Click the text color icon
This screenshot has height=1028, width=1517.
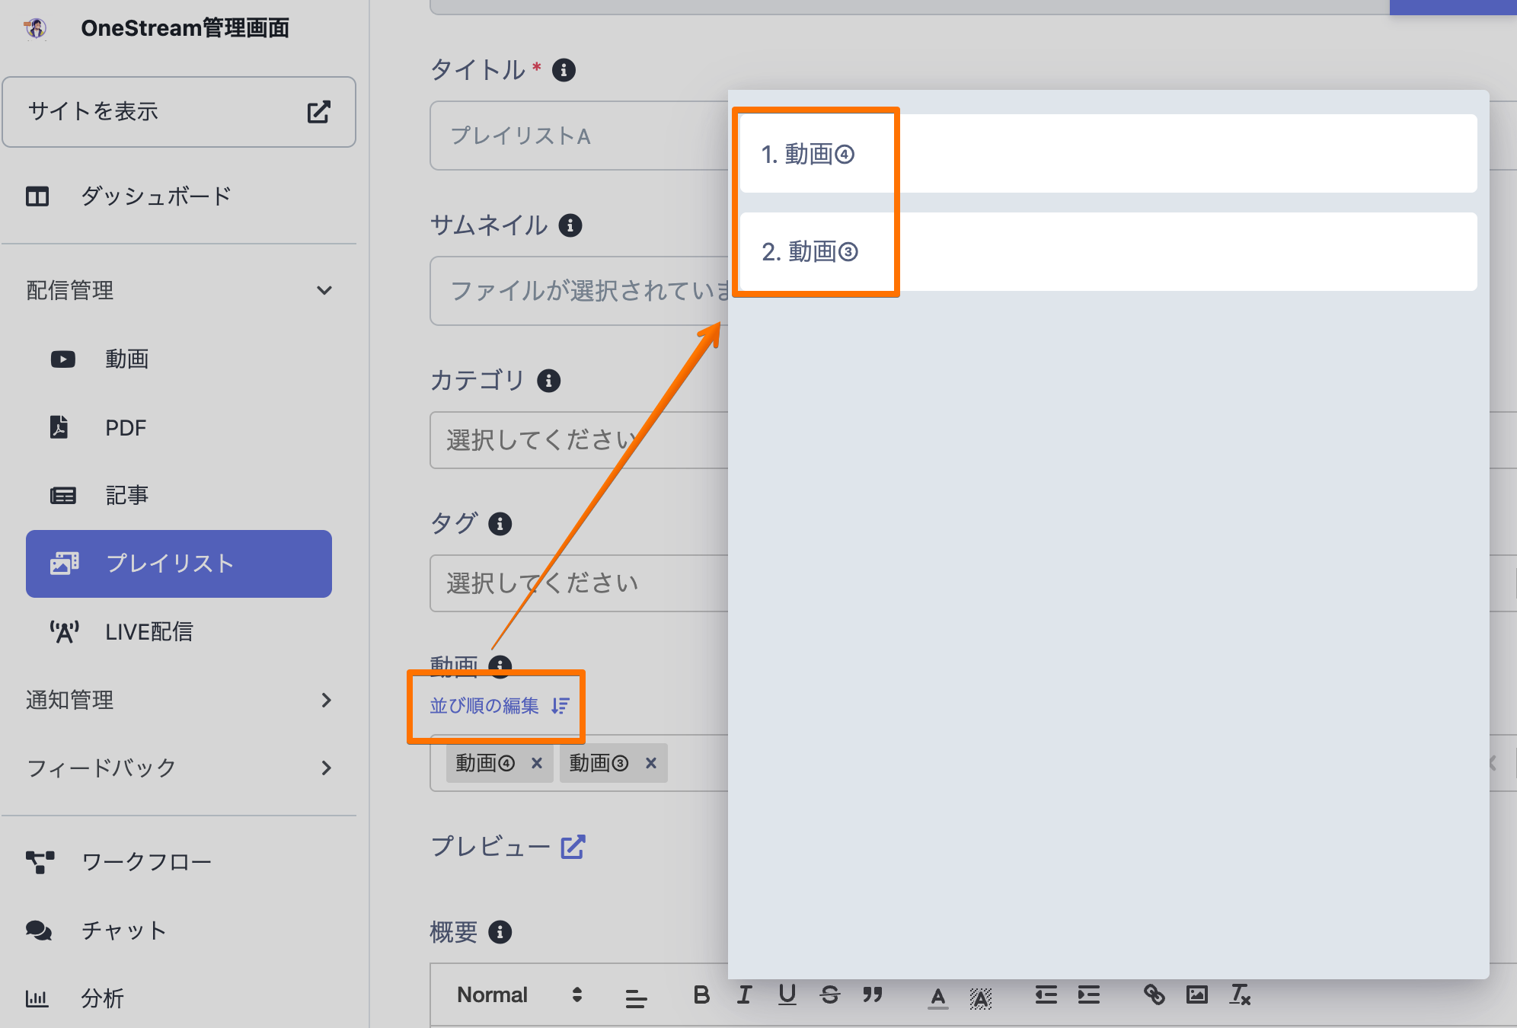click(x=937, y=996)
